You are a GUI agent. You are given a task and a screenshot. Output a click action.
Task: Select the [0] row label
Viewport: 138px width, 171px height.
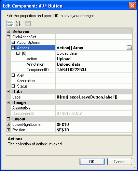click(x=24, y=53)
